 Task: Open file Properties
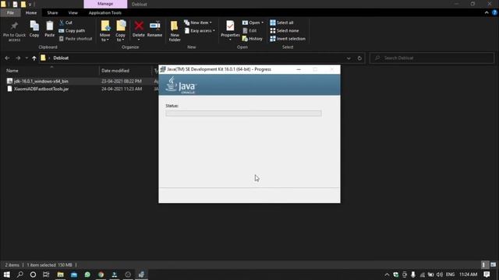tap(230, 30)
